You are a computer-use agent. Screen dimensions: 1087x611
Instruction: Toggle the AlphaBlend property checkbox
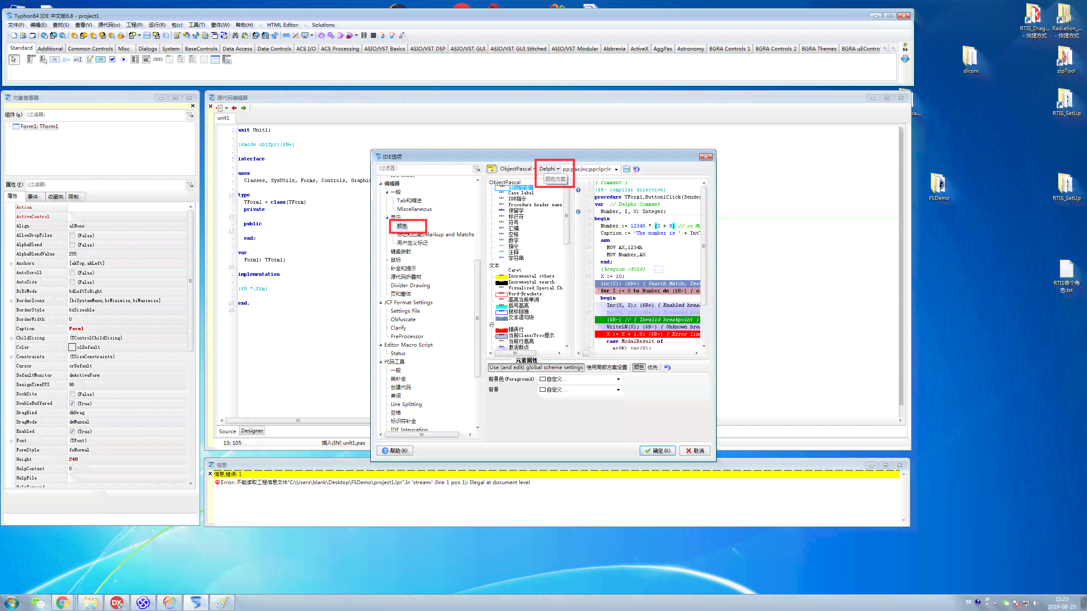pyautogui.click(x=72, y=245)
